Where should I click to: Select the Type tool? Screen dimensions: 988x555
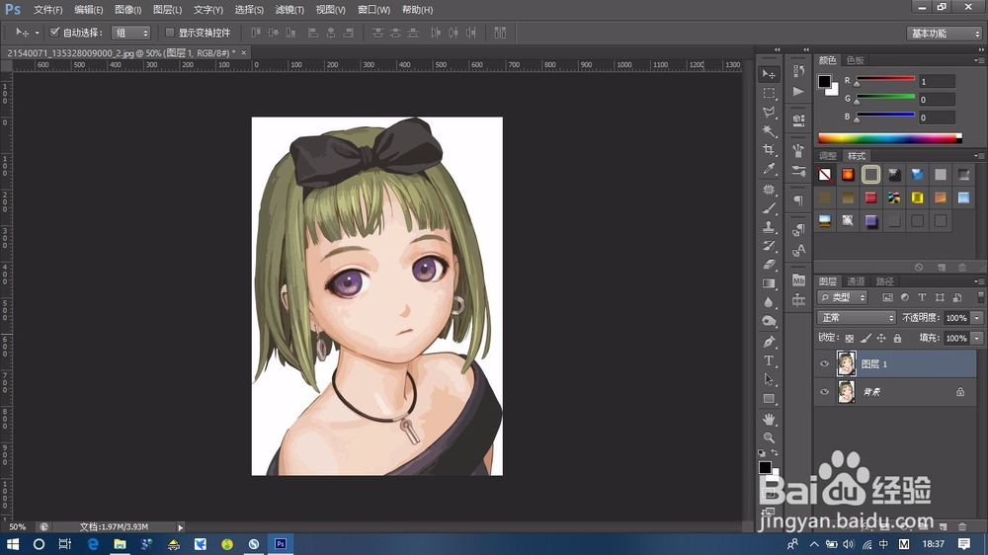coord(769,361)
